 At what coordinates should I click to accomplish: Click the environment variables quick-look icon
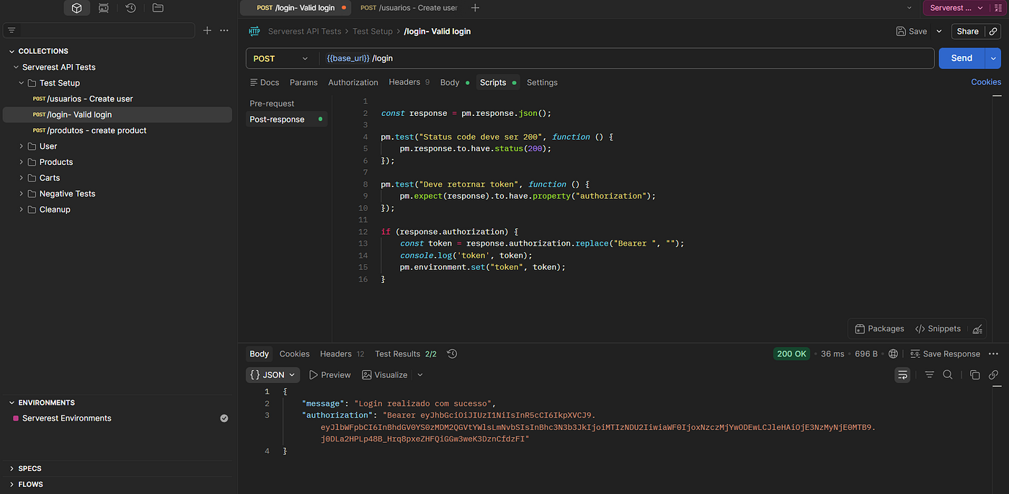pos(1000,8)
